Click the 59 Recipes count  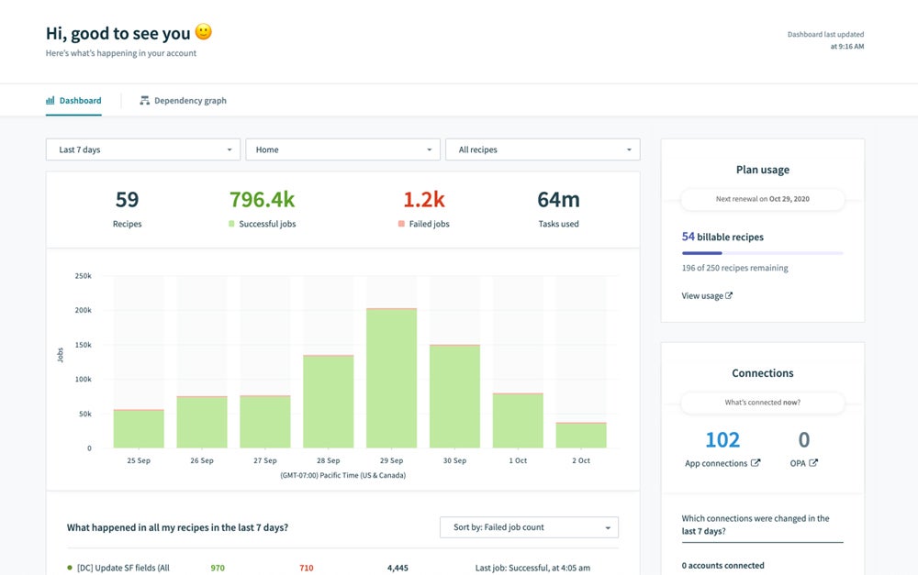[x=127, y=200]
